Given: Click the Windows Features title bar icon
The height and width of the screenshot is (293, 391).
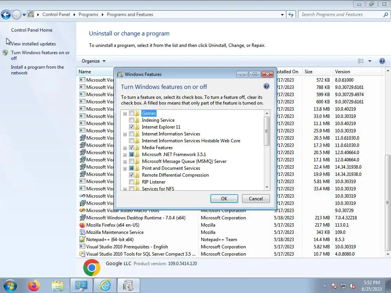Looking at the screenshot, I should (x=120, y=74).
